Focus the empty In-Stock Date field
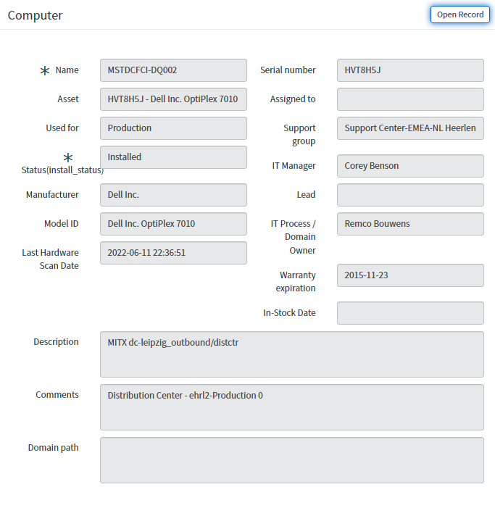Viewport: 495px width, 508px height. tap(410, 313)
